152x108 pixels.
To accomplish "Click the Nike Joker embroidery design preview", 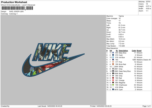I will tap(53, 60).
